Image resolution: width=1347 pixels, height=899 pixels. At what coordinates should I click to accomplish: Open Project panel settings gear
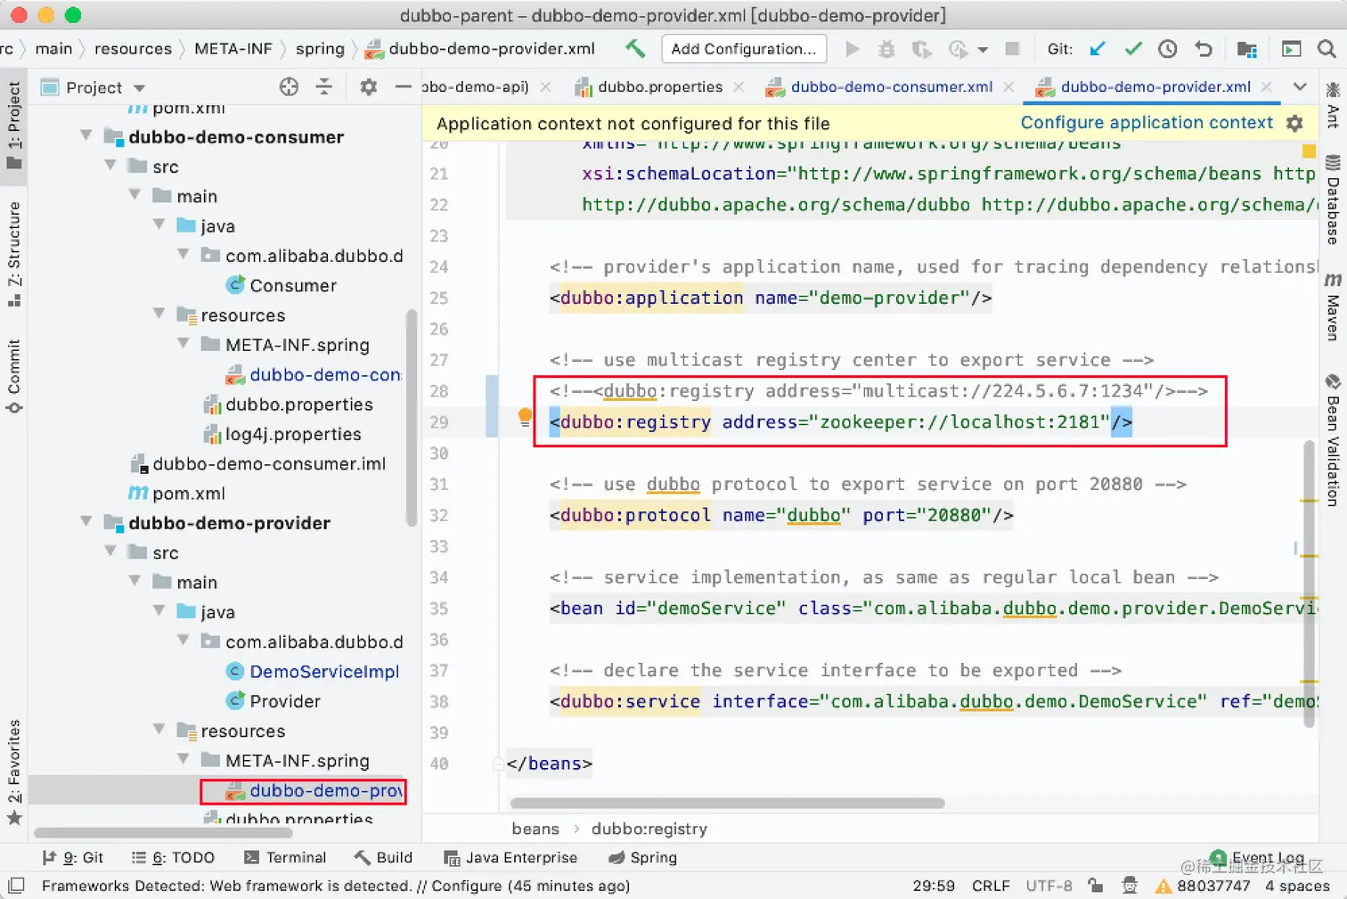(x=368, y=86)
